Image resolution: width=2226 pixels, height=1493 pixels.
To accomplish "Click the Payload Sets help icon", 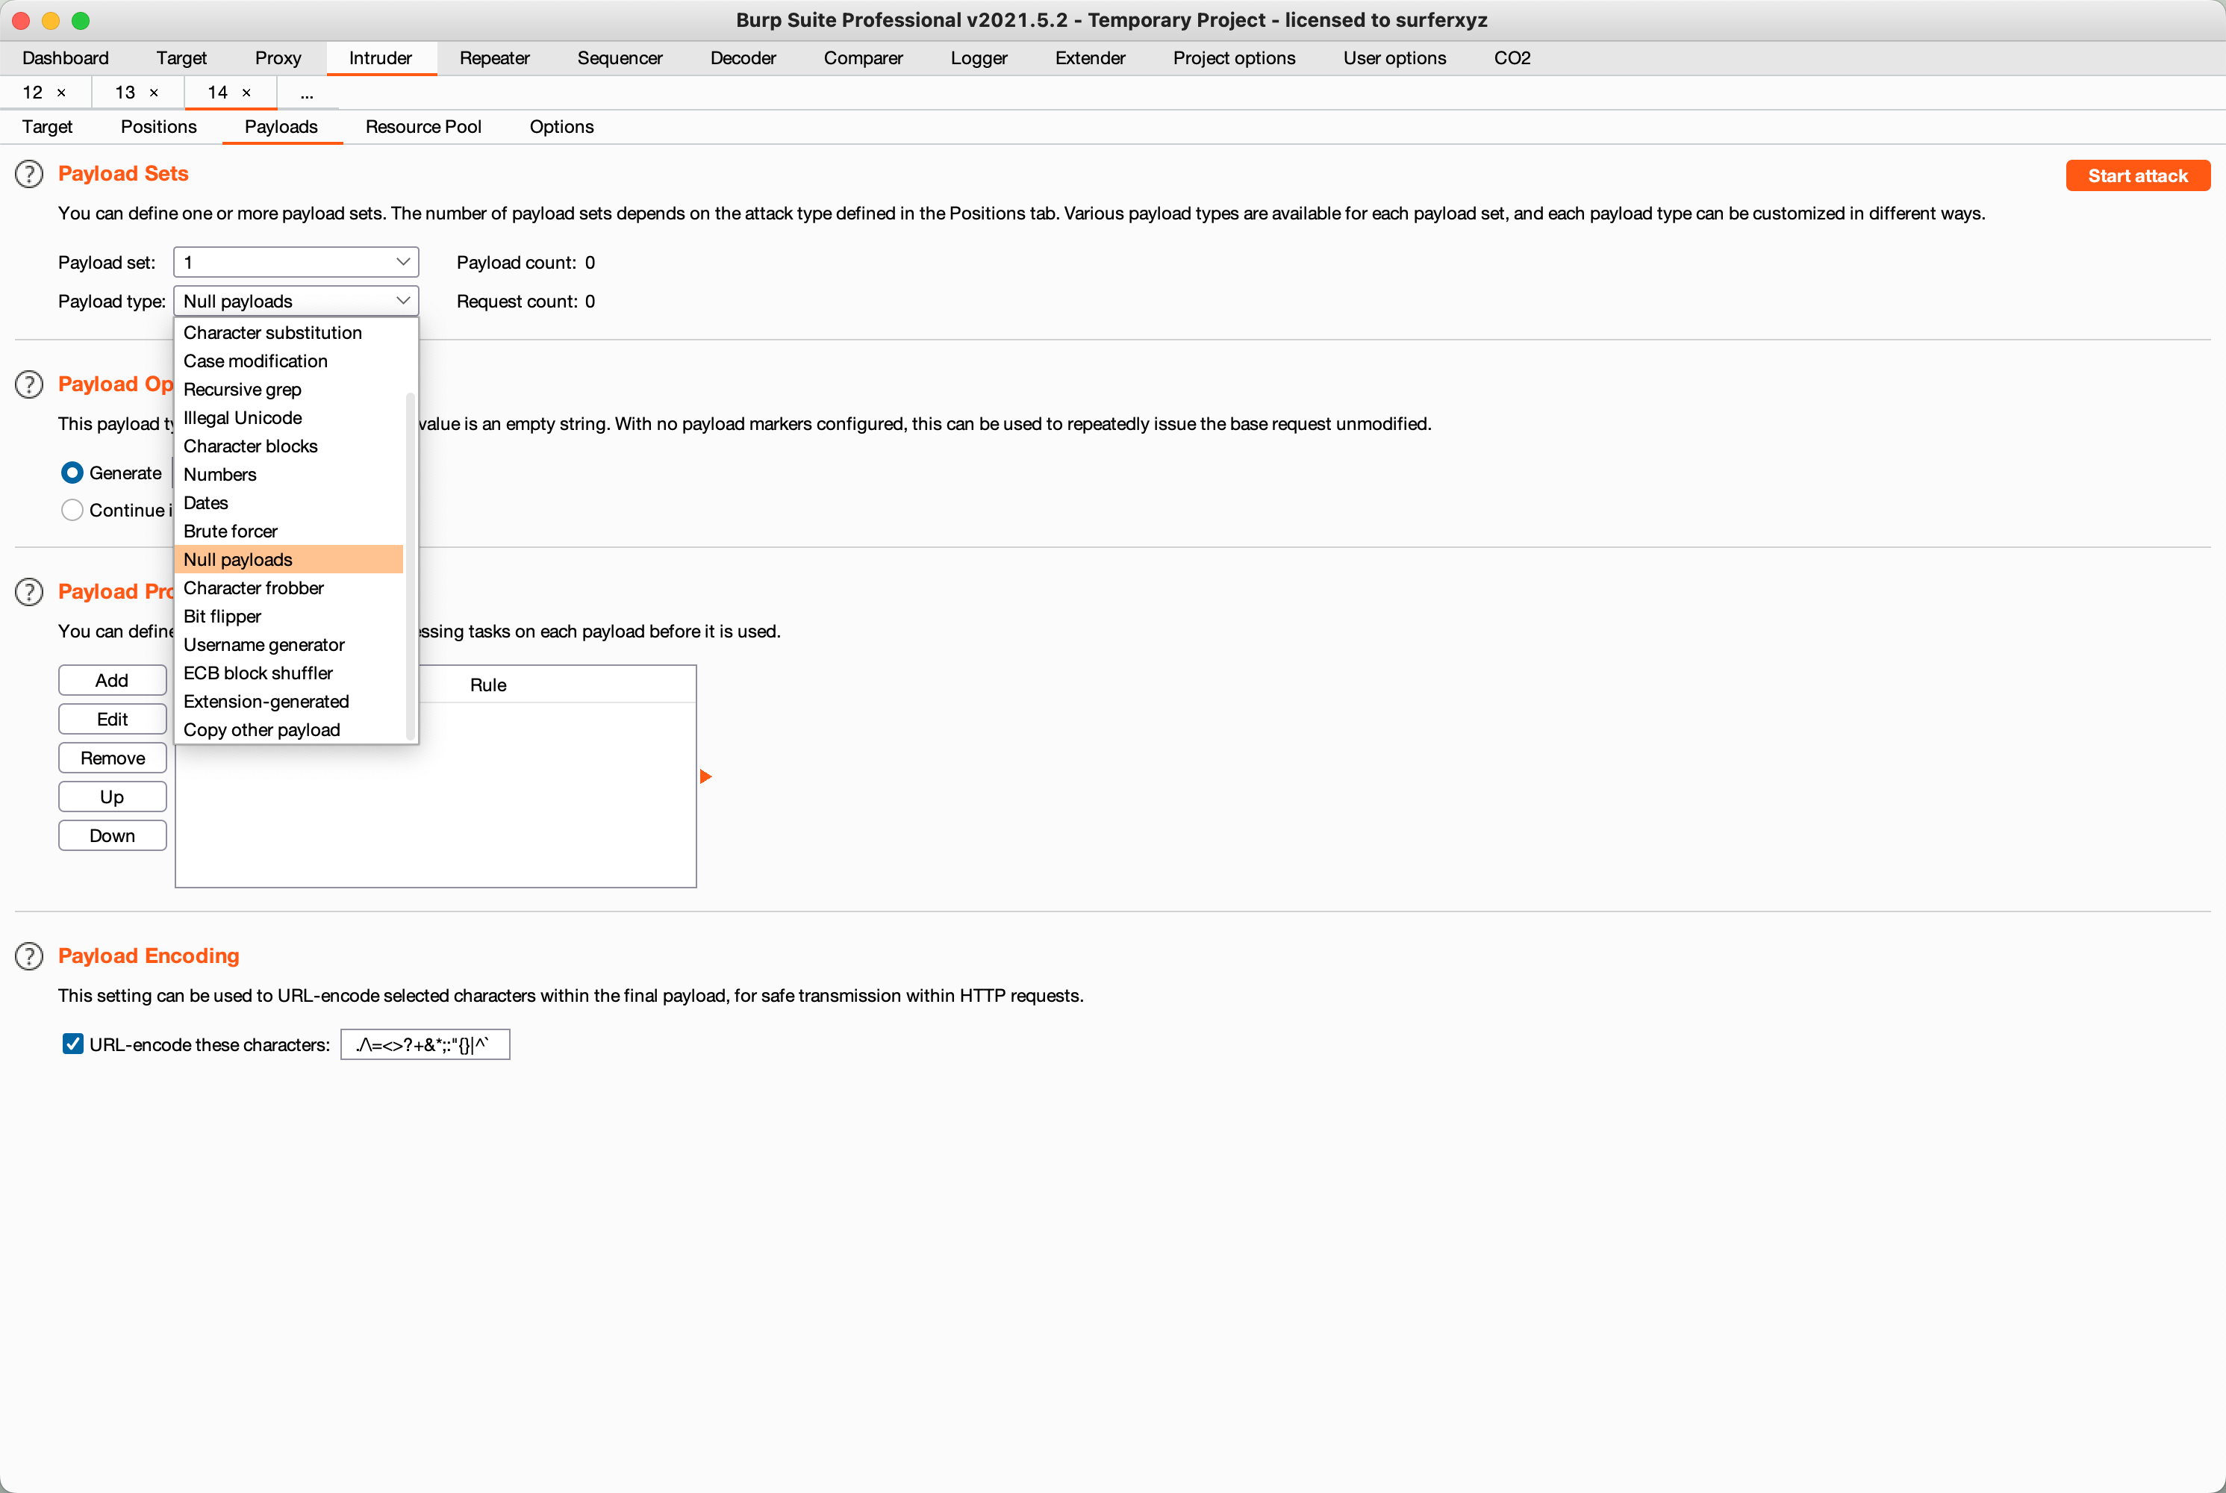I will click(x=30, y=174).
